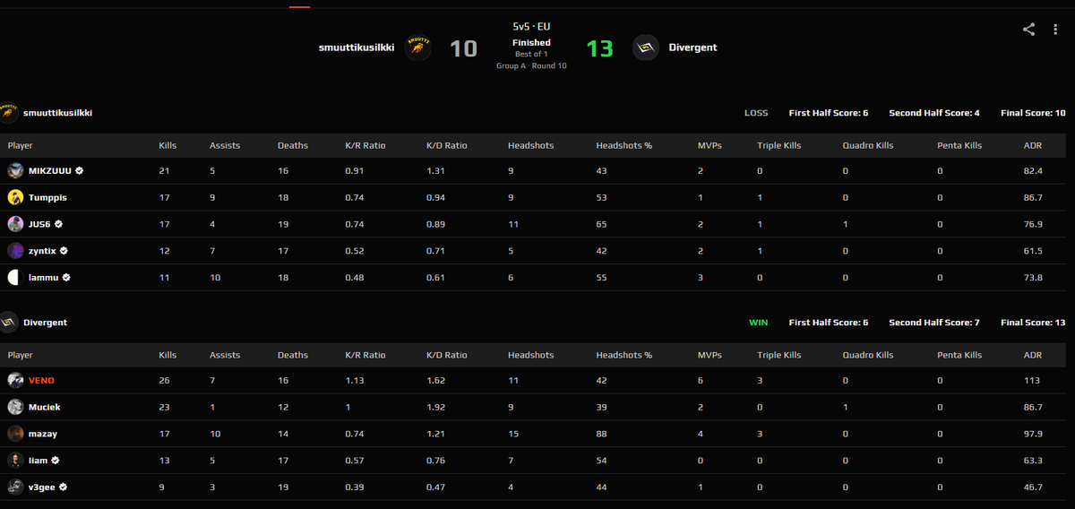Open Tumppis's yellow avatar

pyautogui.click(x=15, y=197)
